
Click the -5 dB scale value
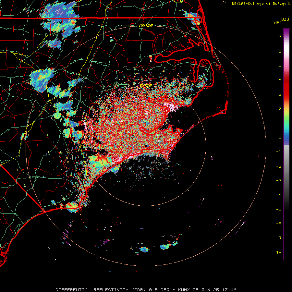point(279,210)
